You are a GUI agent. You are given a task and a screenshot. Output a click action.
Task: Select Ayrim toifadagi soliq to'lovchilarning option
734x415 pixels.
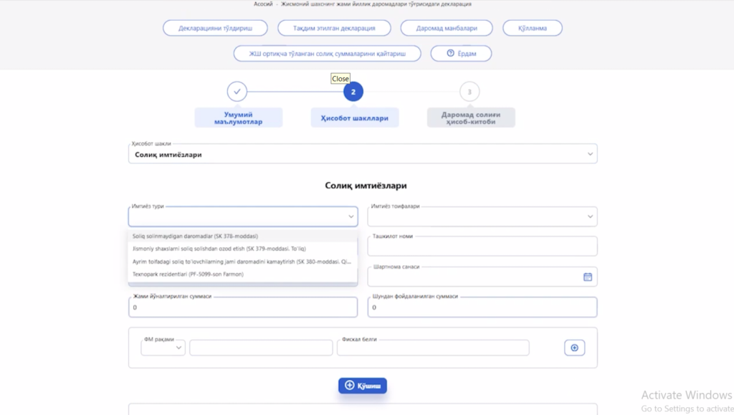pos(242,262)
